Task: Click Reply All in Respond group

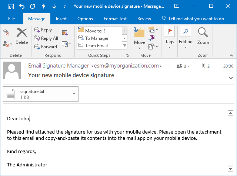Action: [x=46, y=38]
